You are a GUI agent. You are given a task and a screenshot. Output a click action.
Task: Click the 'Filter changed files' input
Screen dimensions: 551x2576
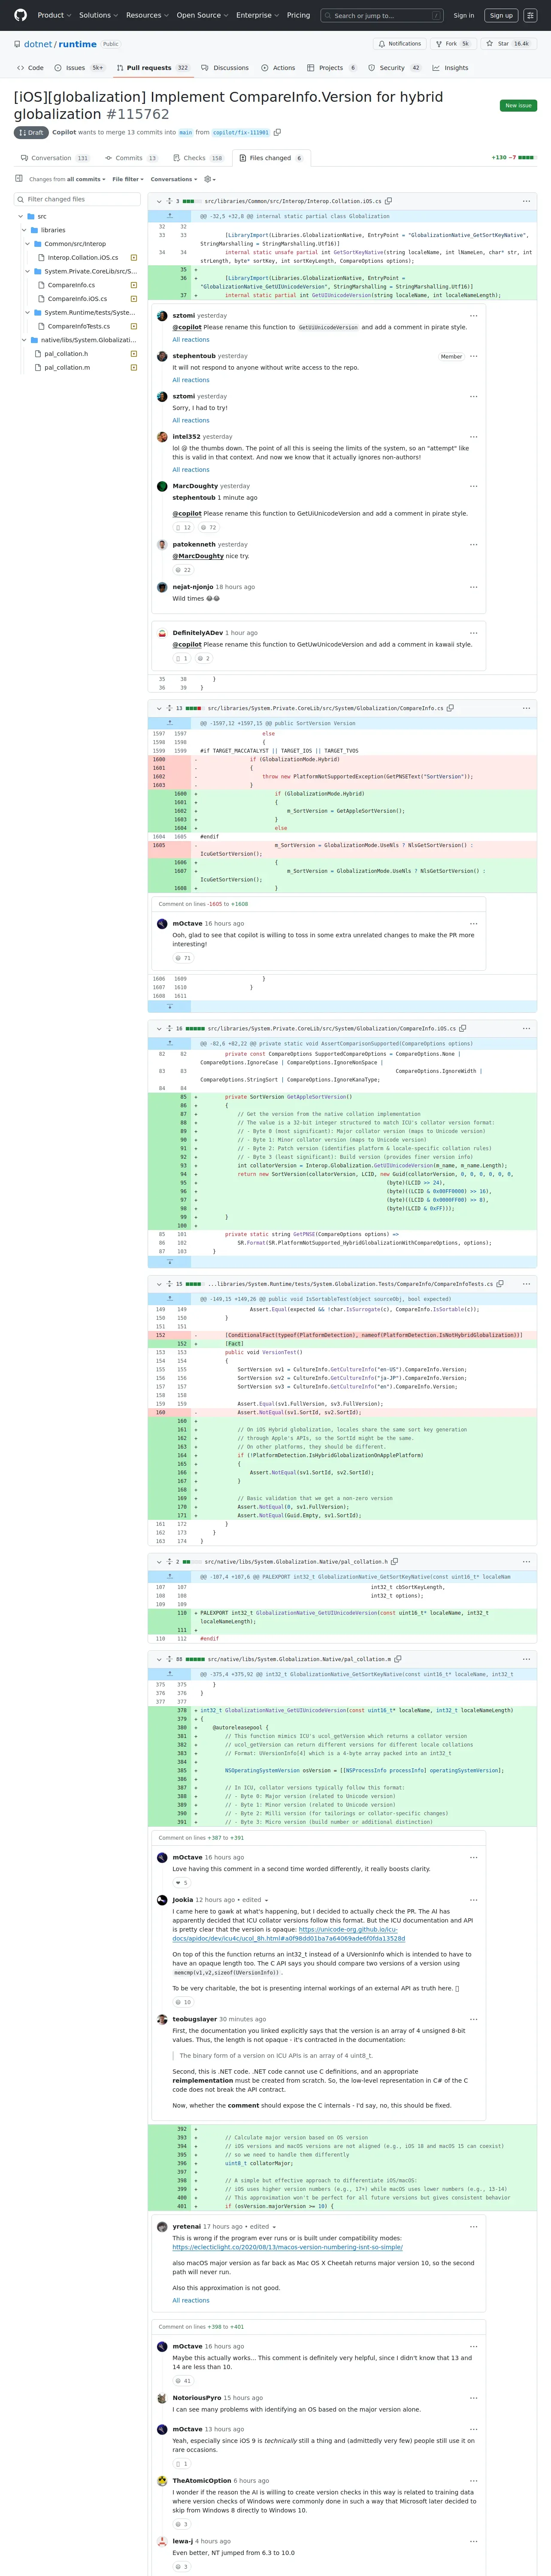click(x=77, y=199)
